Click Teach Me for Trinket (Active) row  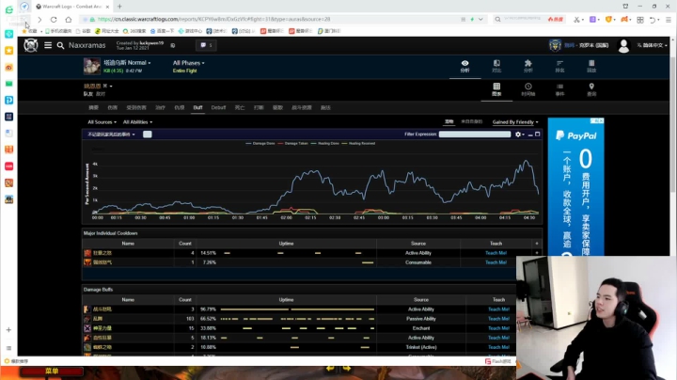pyautogui.click(x=498, y=347)
